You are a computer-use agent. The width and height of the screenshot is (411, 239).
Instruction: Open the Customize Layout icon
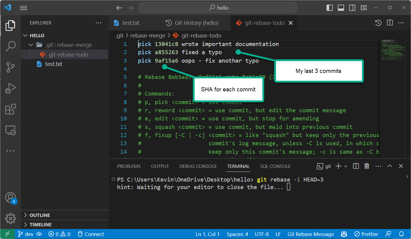pos(364,8)
